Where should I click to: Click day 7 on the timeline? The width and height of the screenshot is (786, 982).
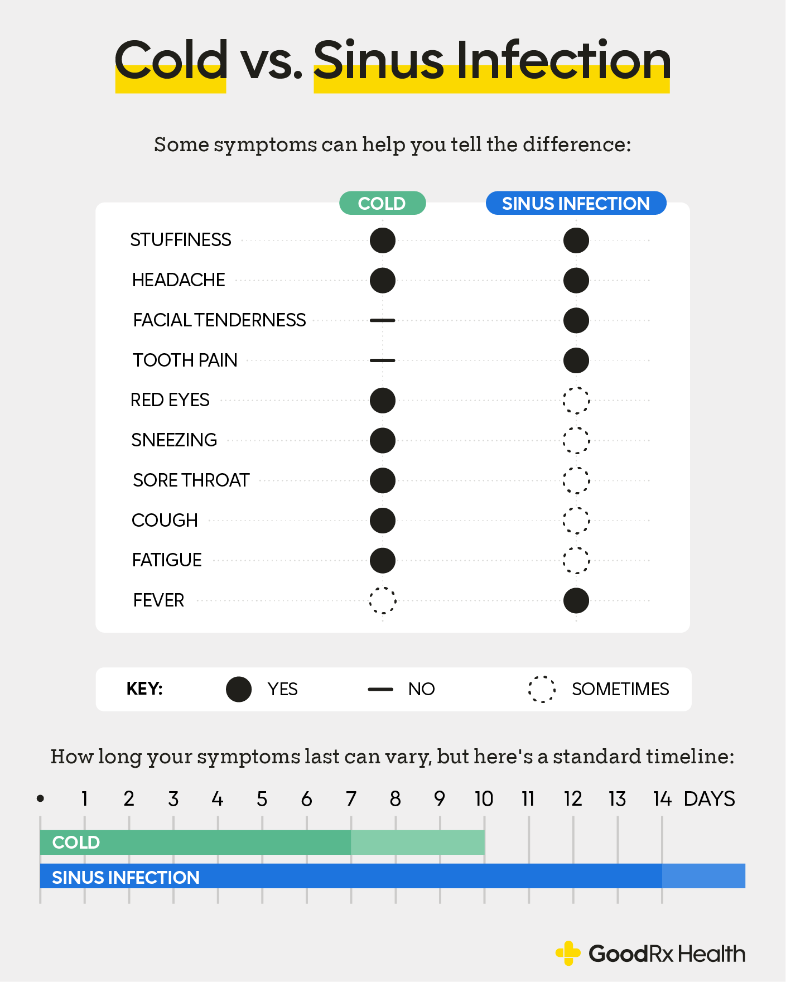click(x=351, y=799)
